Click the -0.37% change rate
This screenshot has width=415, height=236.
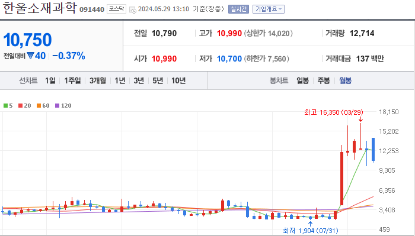click(69, 56)
